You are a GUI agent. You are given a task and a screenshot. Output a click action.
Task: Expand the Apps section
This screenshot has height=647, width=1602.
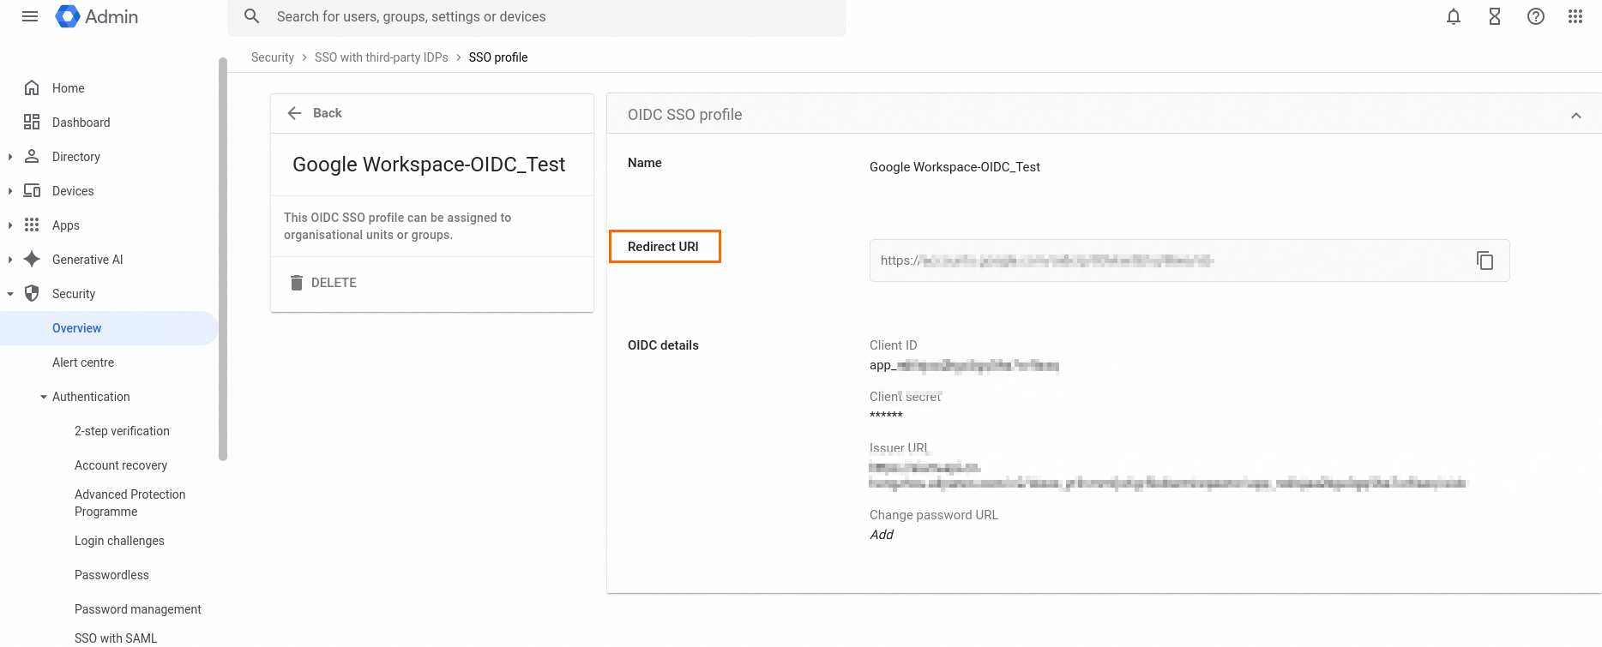coord(9,225)
